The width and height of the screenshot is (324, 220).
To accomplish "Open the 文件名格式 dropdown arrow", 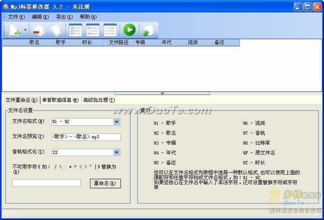I will (x=116, y=122).
